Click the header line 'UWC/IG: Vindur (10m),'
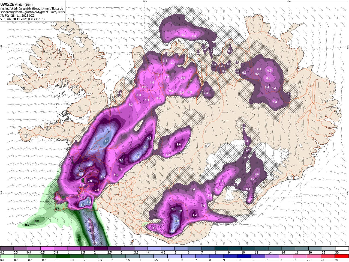Viewport: 349px width, 262px height. point(17,5)
